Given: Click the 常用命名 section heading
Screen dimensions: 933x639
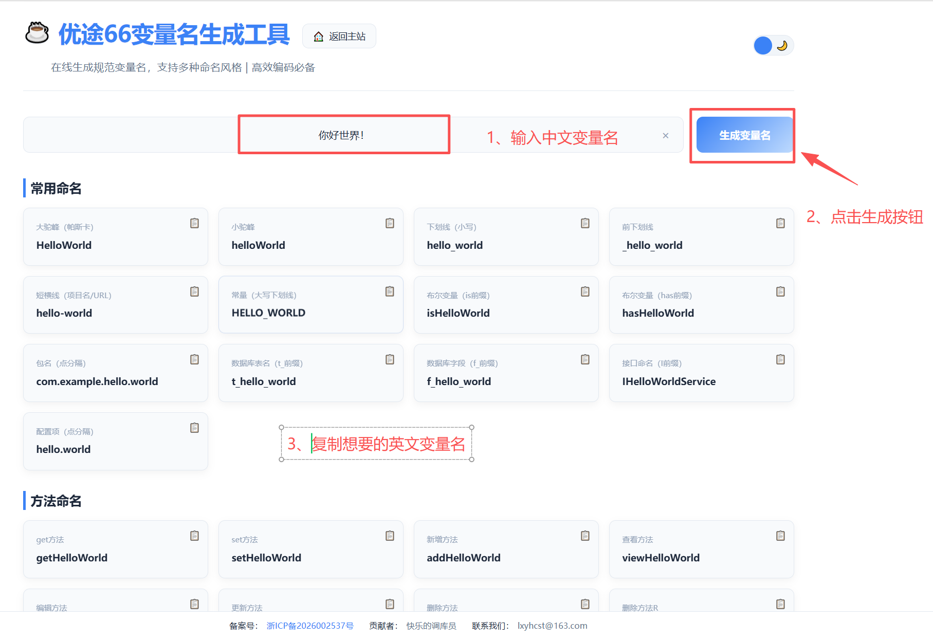Looking at the screenshot, I should click(56, 188).
